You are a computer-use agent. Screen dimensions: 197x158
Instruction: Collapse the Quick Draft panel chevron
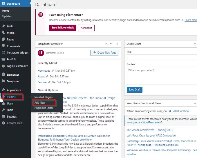195,44
